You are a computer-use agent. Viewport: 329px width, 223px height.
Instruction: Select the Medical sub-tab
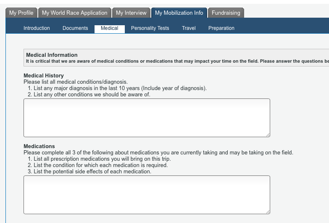(x=110, y=29)
